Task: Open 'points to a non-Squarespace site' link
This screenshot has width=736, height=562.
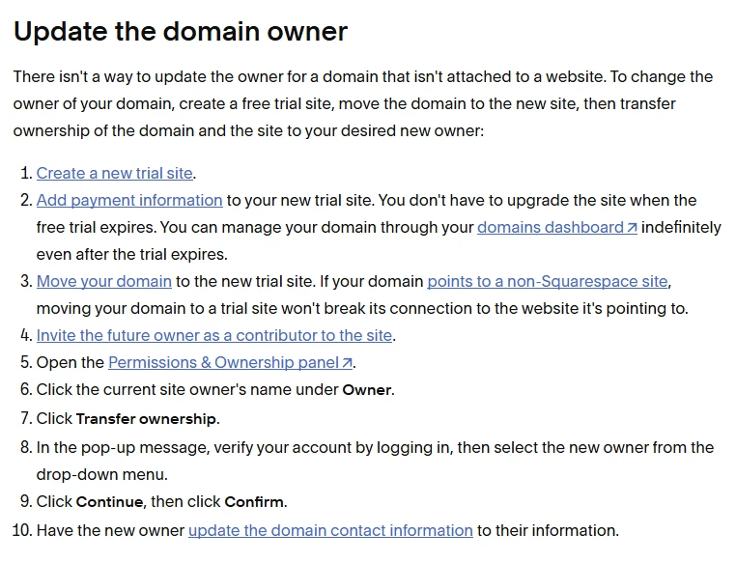Action: [547, 282]
